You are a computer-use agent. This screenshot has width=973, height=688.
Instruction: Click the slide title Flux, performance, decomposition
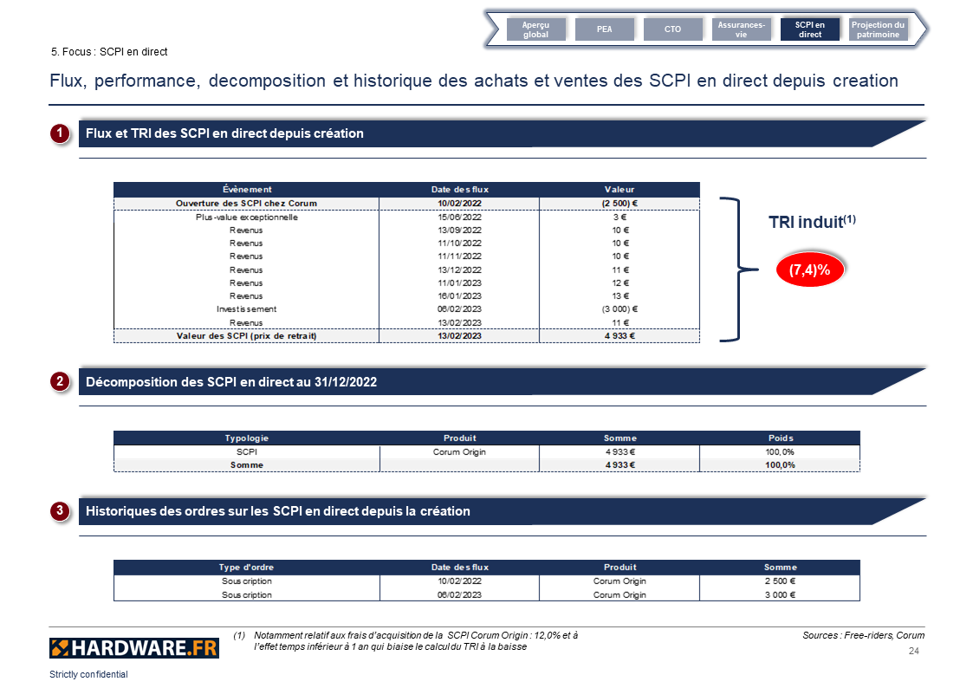click(474, 81)
